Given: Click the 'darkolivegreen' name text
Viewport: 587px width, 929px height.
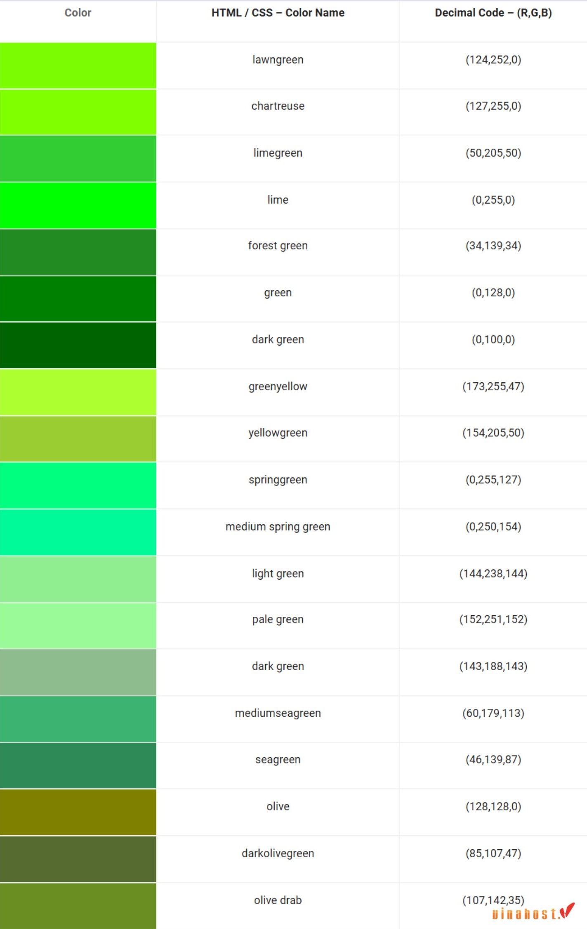Looking at the screenshot, I should [x=278, y=853].
